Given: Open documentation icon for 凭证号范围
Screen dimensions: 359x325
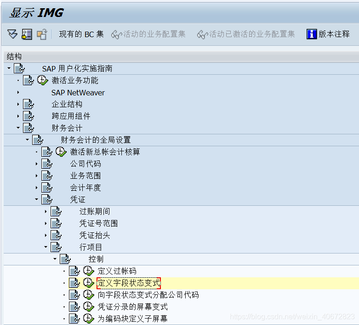Looking at the screenshot, I should pyautogui.click(x=56, y=223).
